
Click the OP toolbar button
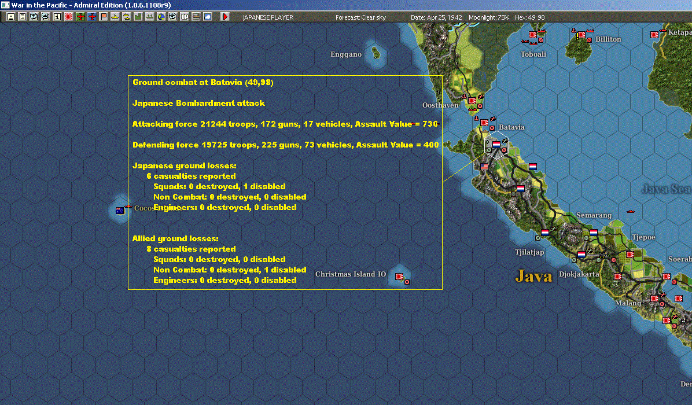point(185,17)
